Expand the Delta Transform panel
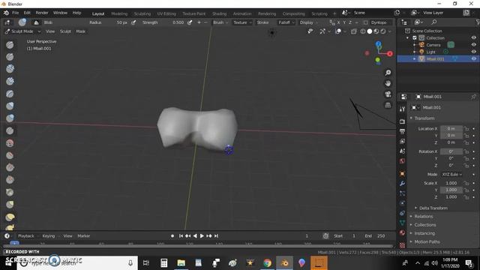This screenshot has height=270, width=480. coord(433,208)
